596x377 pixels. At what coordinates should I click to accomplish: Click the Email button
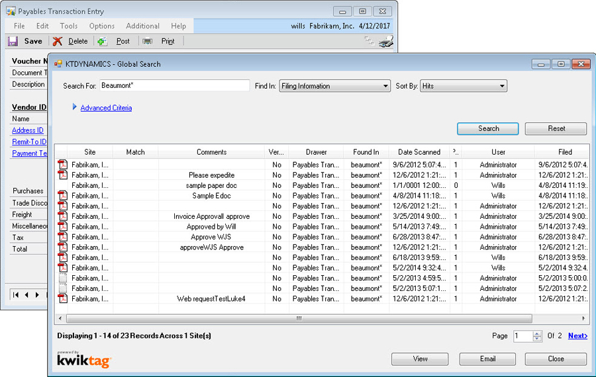click(x=487, y=358)
